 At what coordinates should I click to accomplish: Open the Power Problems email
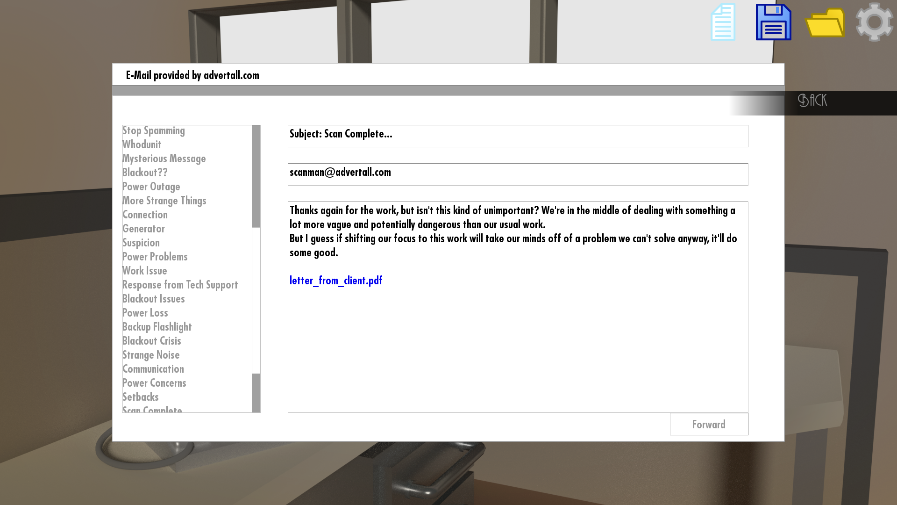coord(155,257)
